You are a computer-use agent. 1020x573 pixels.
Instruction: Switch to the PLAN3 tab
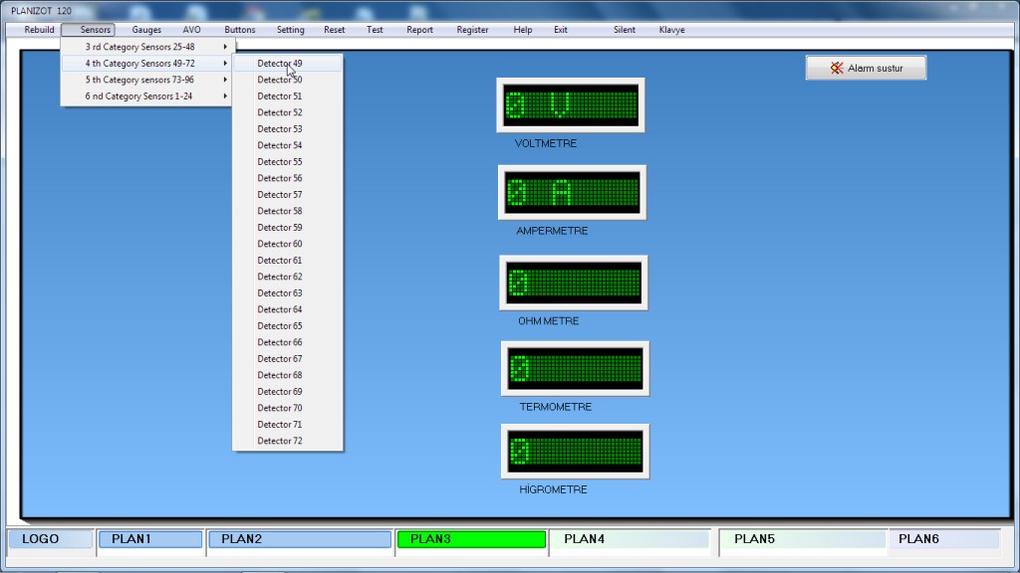[x=471, y=539]
